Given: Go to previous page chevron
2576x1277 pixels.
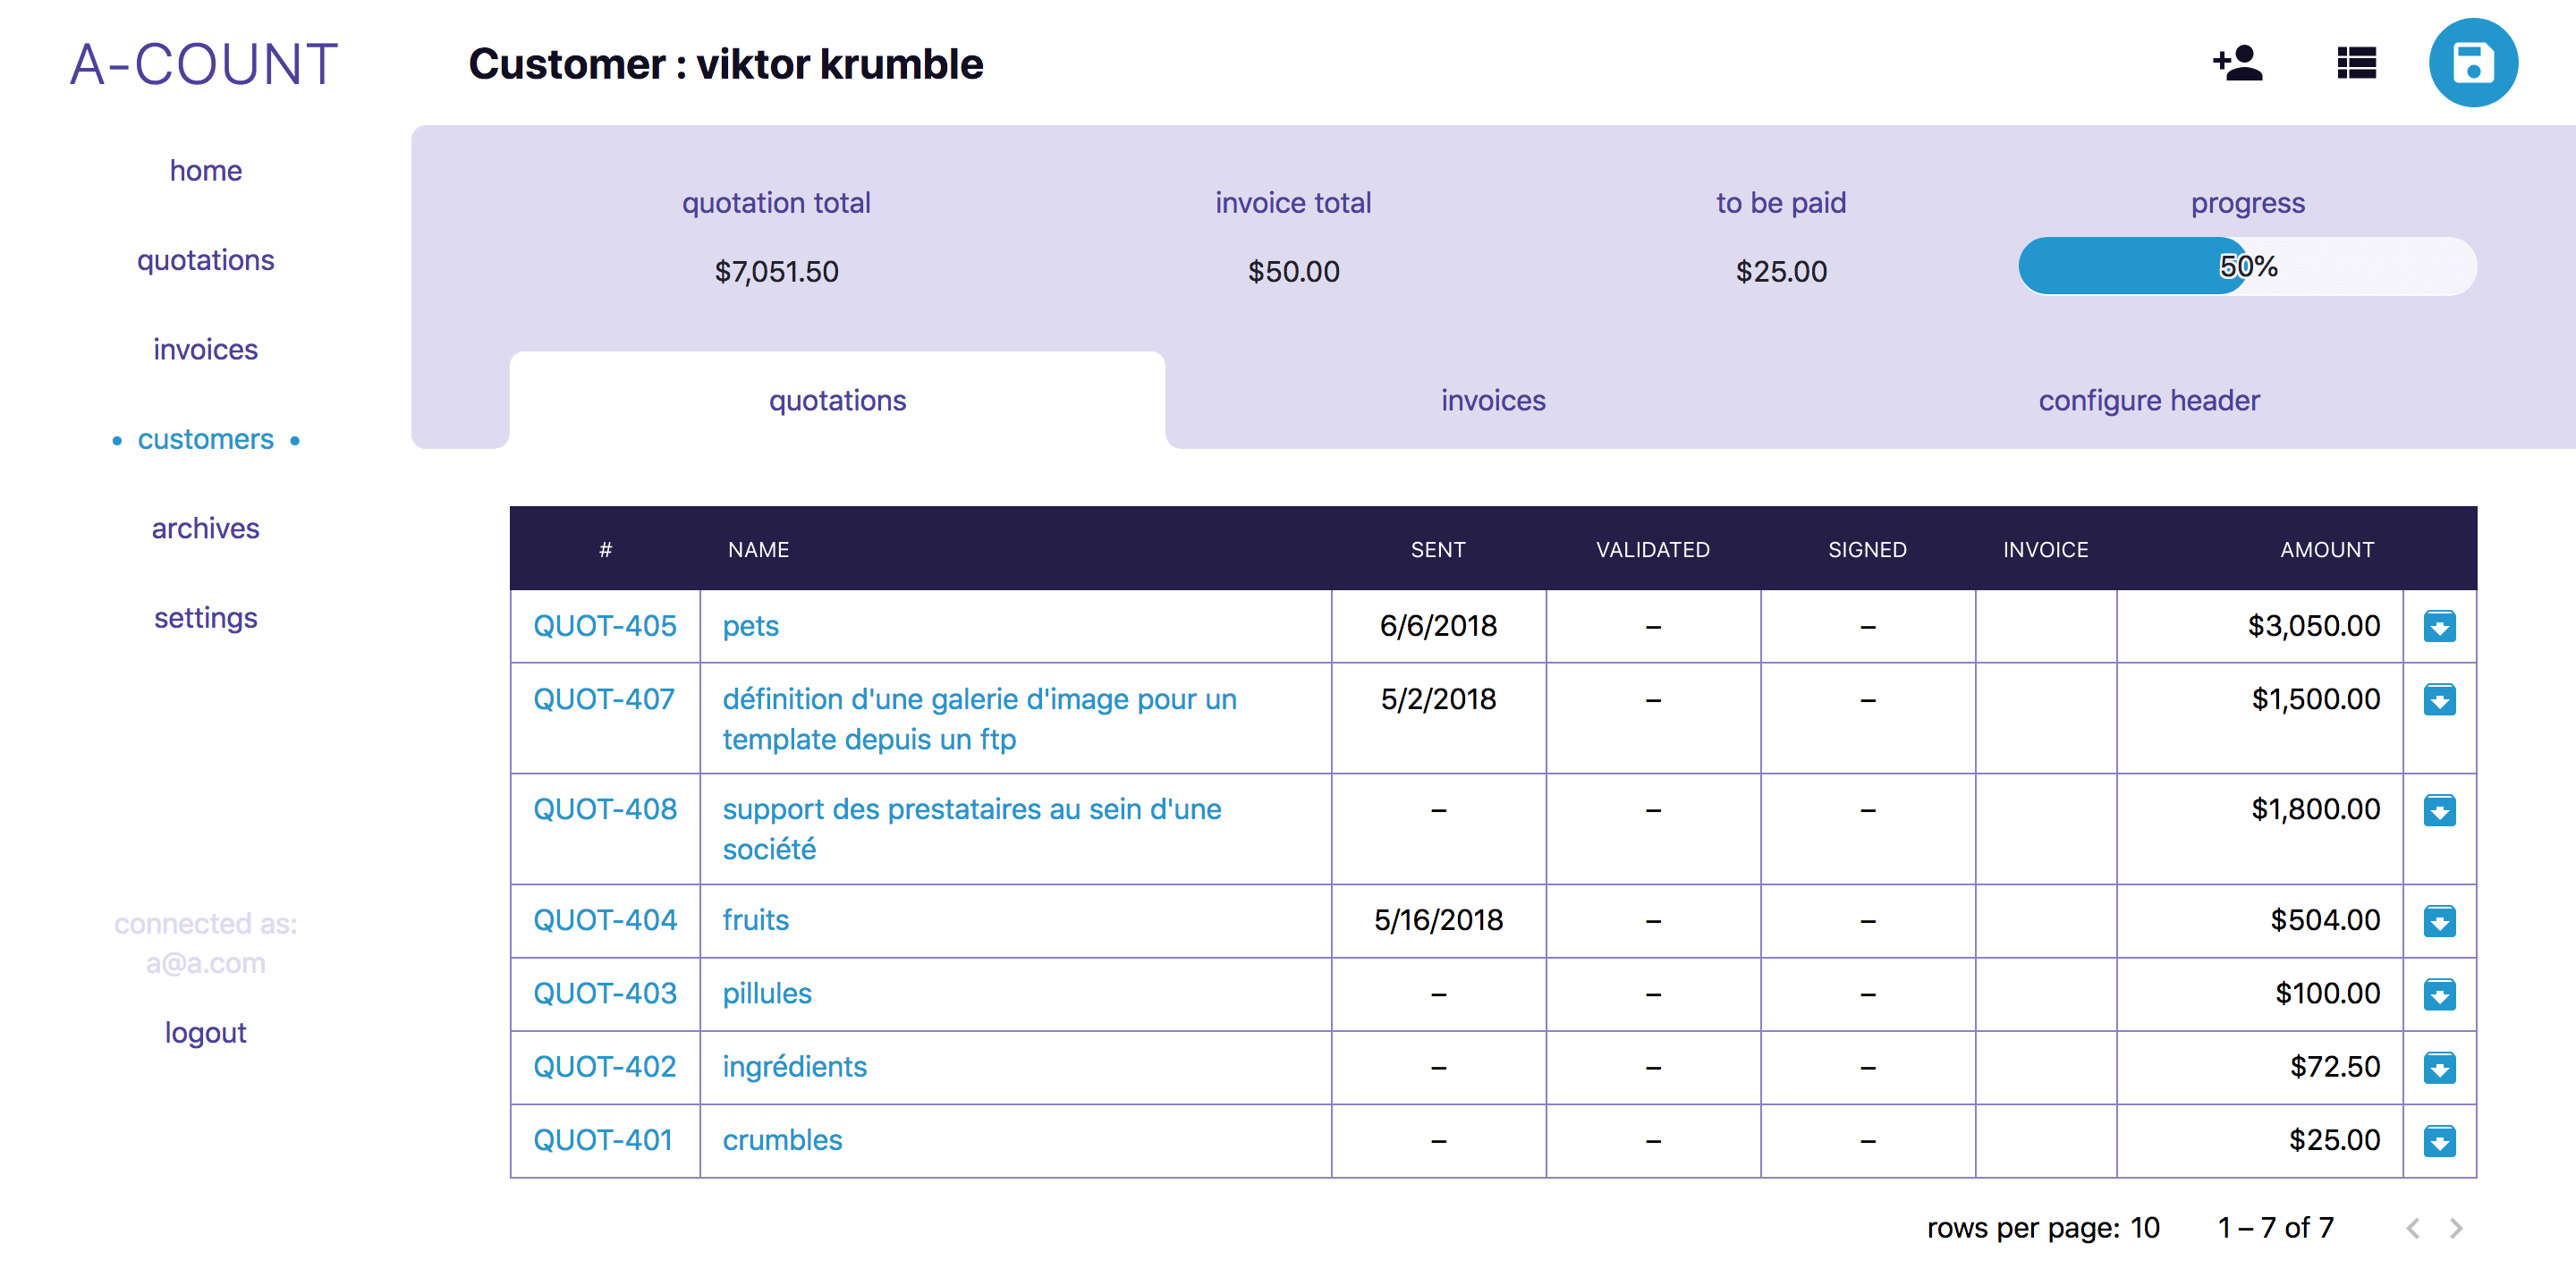Looking at the screenshot, I should pyautogui.click(x=2412, y=1228).
